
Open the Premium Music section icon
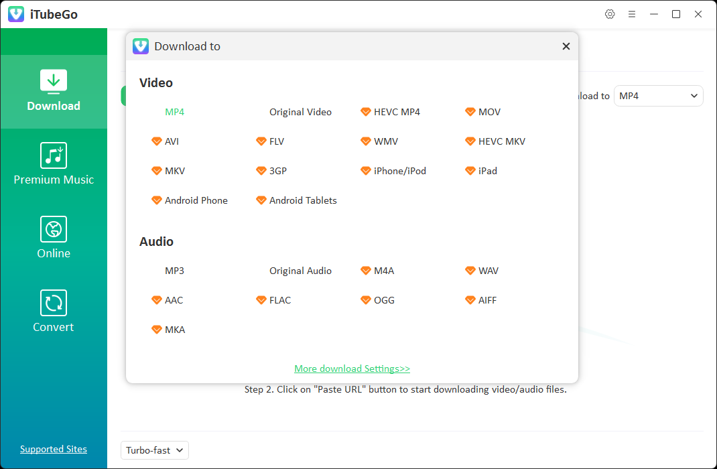click(54, 155)
